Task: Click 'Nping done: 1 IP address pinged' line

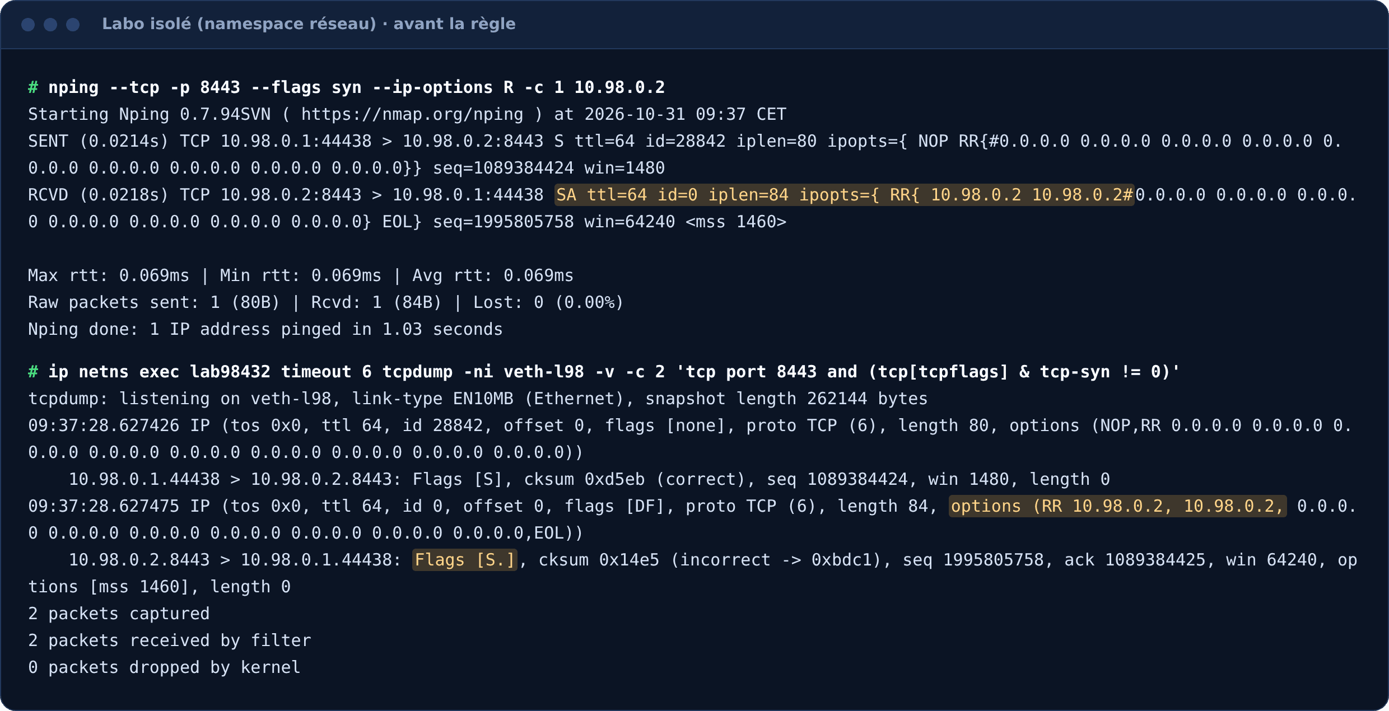Action: coord(265,329)
